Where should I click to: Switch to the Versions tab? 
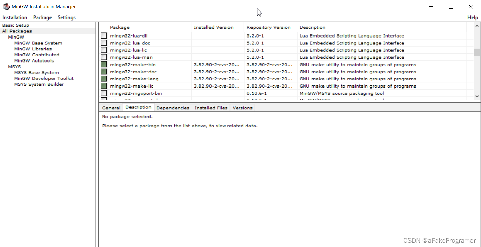pyautogui.click(x=242, y=108)
